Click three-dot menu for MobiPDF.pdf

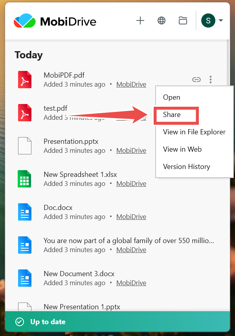211,80
